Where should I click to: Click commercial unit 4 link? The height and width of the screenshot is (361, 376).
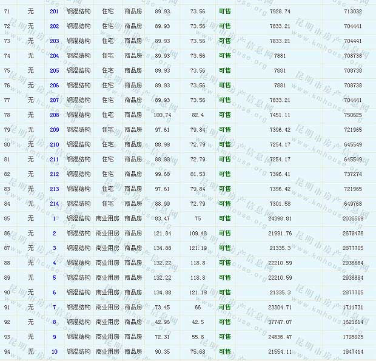[54, 263]
